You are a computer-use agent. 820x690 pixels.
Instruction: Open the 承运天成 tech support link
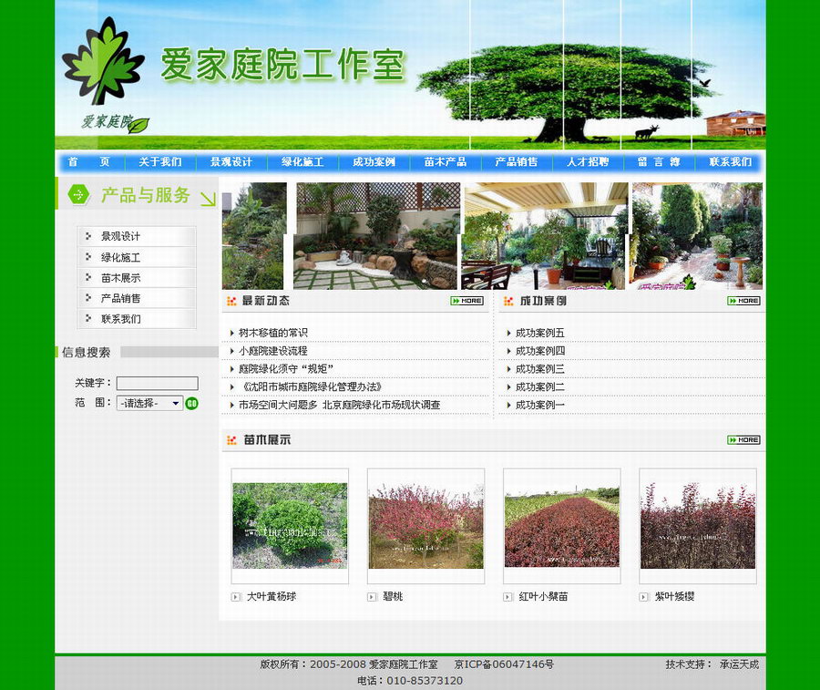click(x=739, y=664)
